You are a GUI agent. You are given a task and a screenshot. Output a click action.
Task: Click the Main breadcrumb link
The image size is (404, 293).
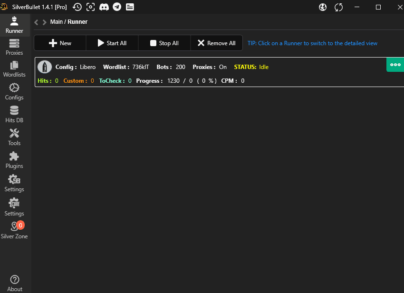point(57,22)
